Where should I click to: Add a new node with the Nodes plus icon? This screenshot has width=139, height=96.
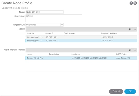pyautogui.click(x=135, y=29)
